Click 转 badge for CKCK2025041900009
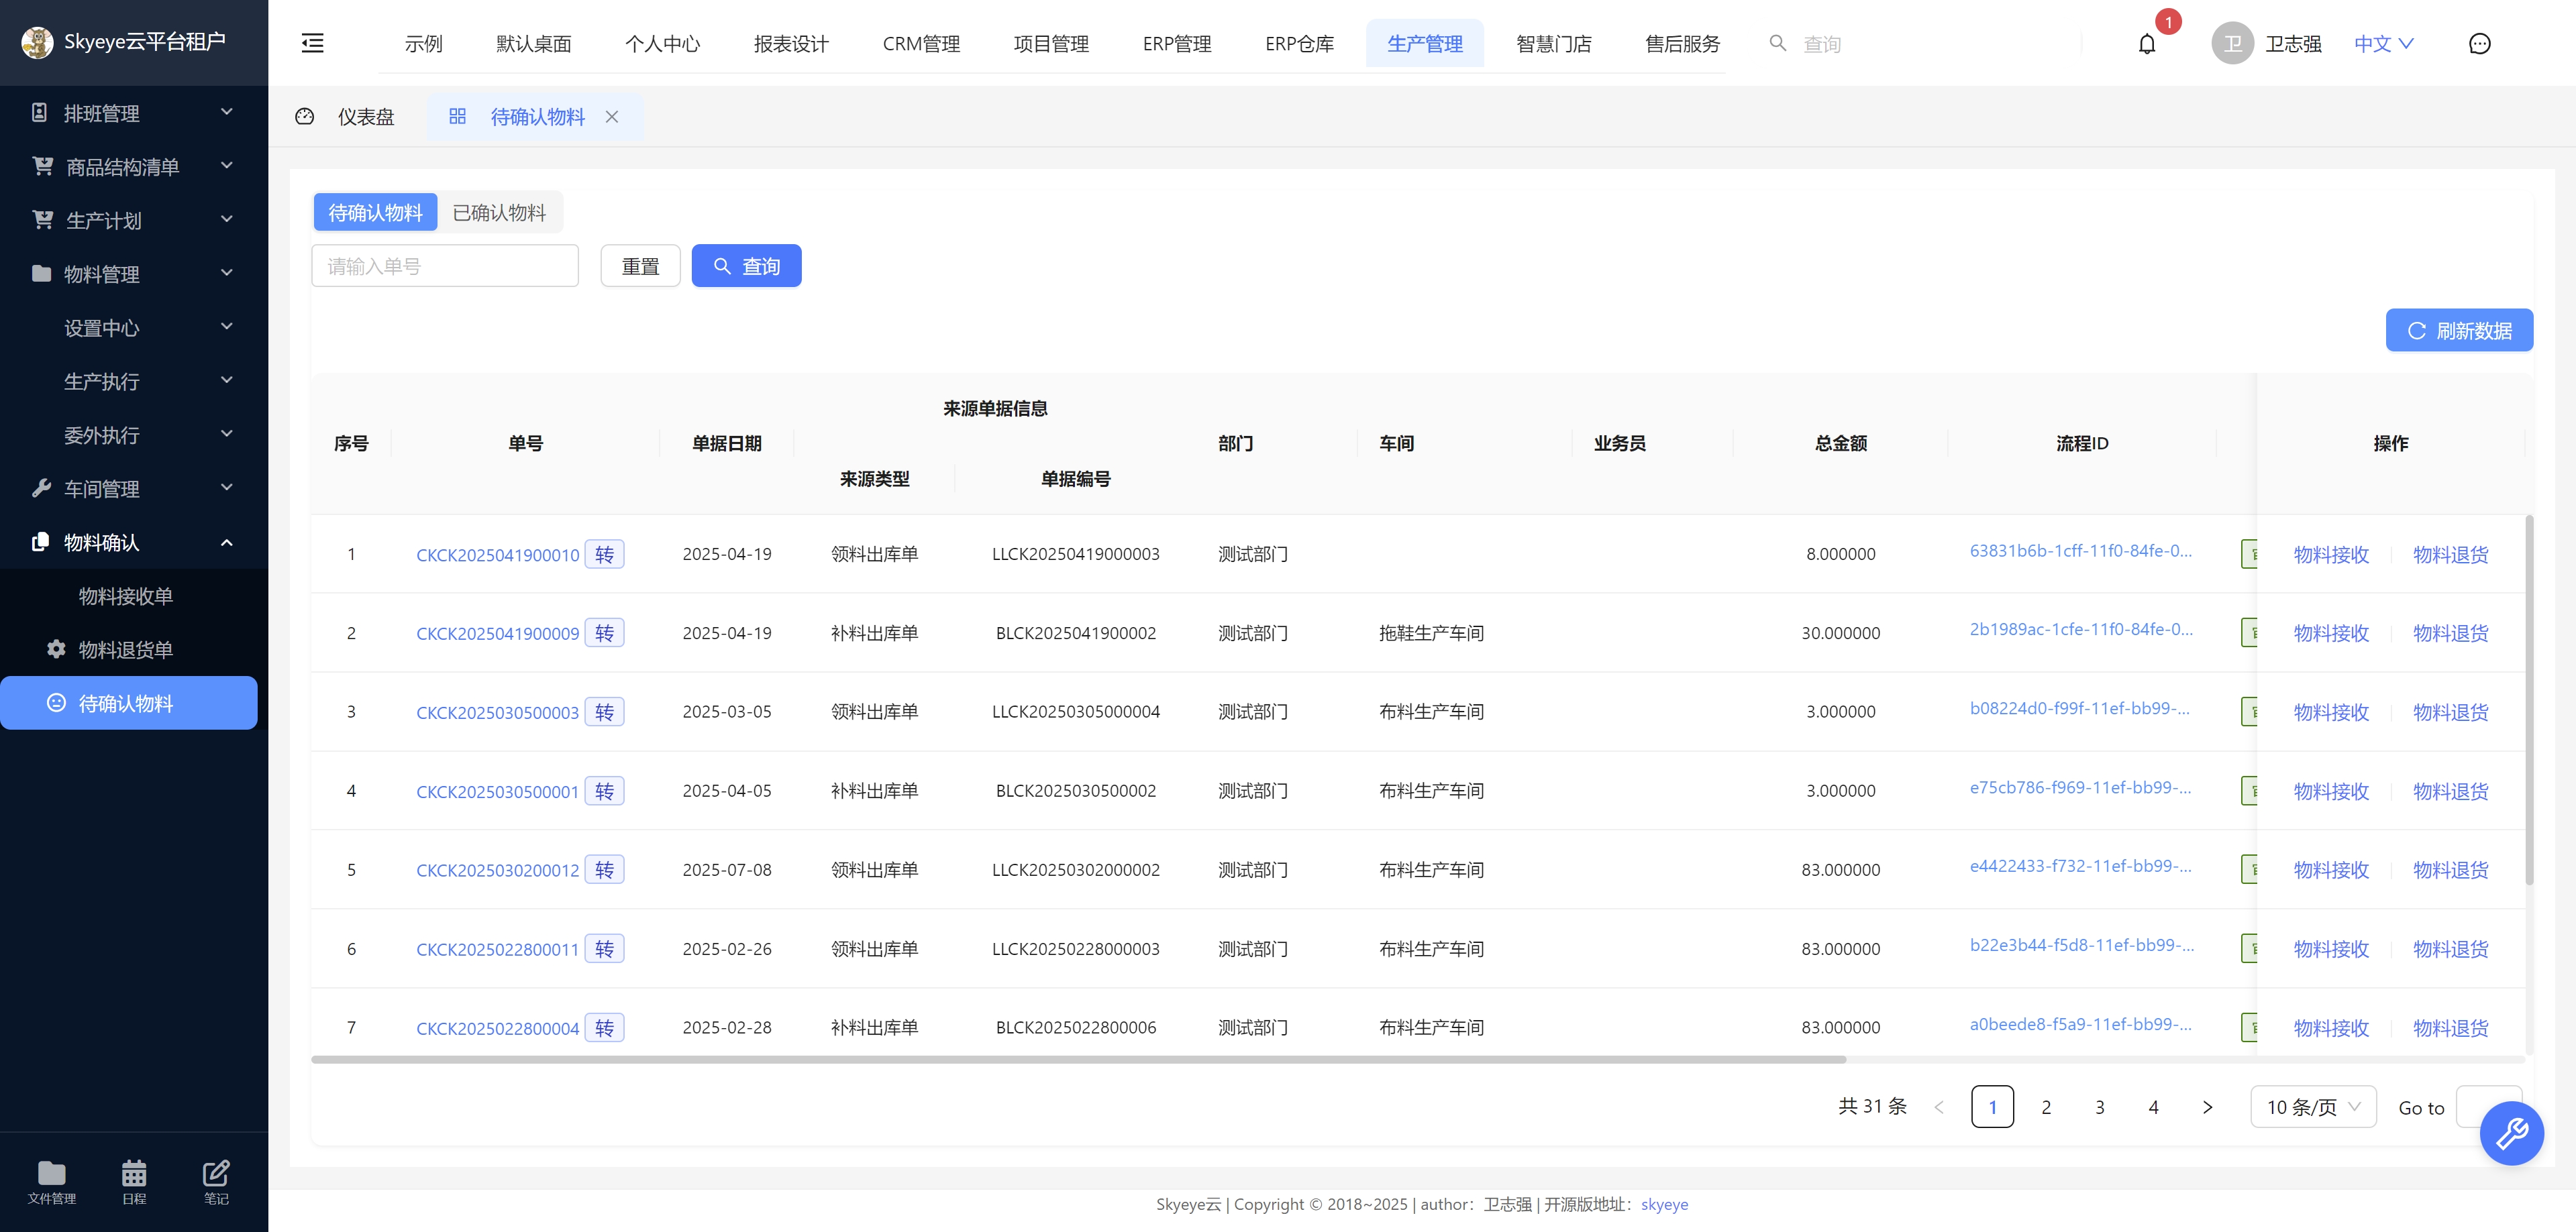2576x1232 pixels. (x=604, y=632)
